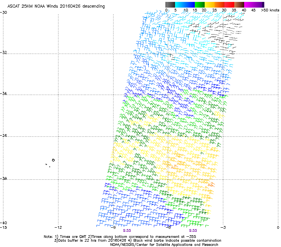Click the small island circle outline on map

[x=53, y=160]
